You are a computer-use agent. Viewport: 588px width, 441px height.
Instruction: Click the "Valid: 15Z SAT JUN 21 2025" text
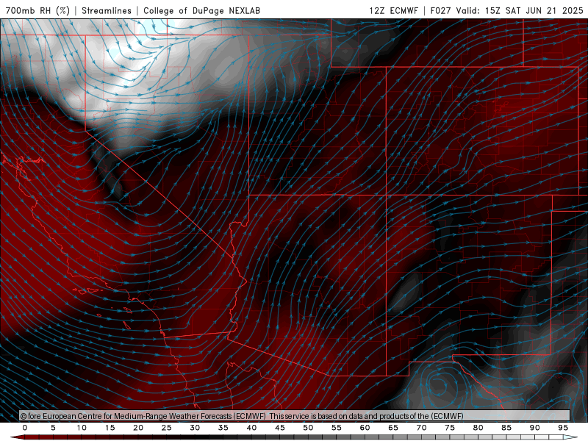520,10
